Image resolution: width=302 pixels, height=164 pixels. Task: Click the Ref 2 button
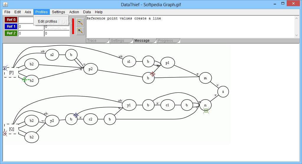tap(11, 33)
